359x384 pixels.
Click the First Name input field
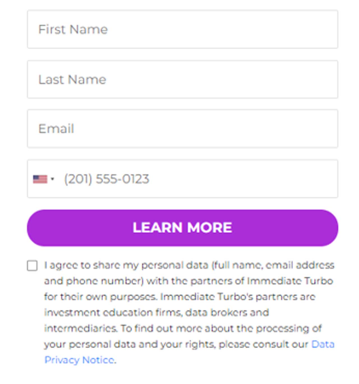(x=182, y=29)
